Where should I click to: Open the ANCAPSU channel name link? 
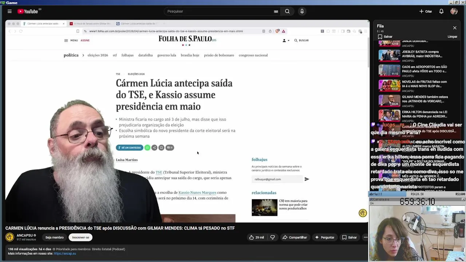[25, 235]
